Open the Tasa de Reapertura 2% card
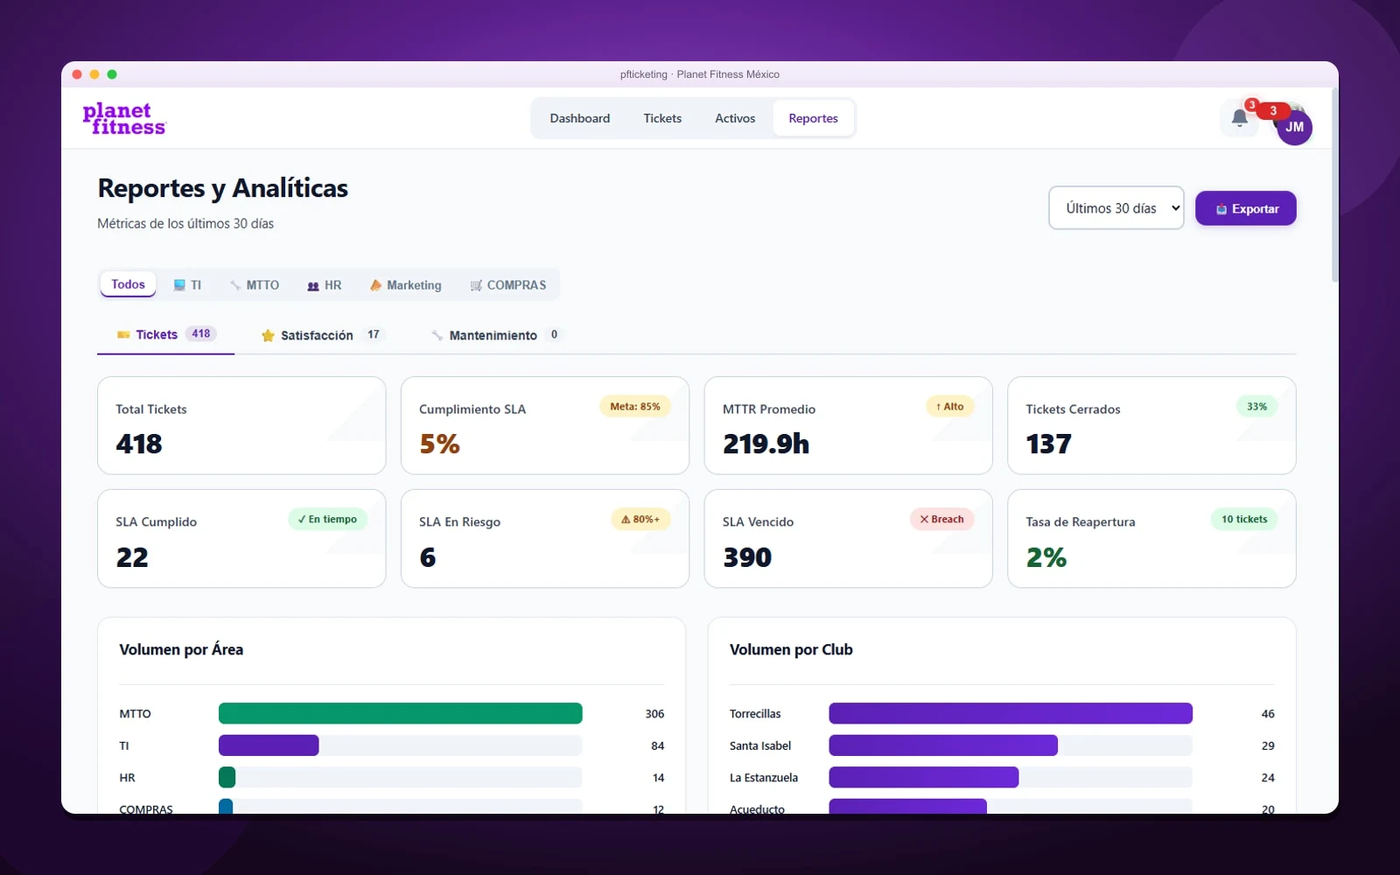 (1151, 539)
